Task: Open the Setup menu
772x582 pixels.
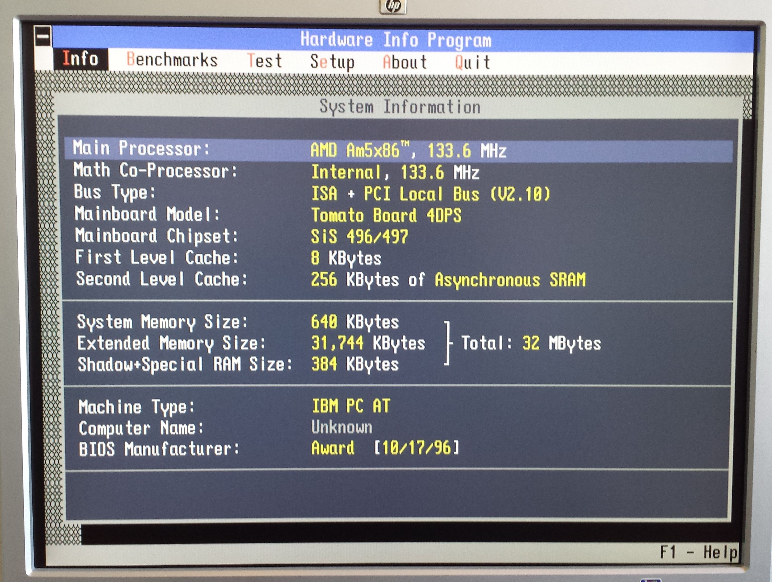Action: (x=332, y=62)
